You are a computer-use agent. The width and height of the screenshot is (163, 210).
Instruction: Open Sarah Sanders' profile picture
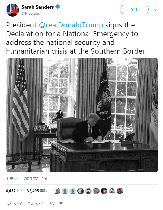point(12,10)
